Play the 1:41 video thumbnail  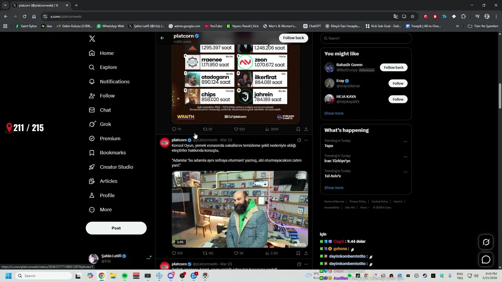[240, 209]
